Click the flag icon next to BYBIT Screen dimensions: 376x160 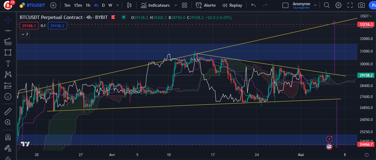(x=114, y=17)
